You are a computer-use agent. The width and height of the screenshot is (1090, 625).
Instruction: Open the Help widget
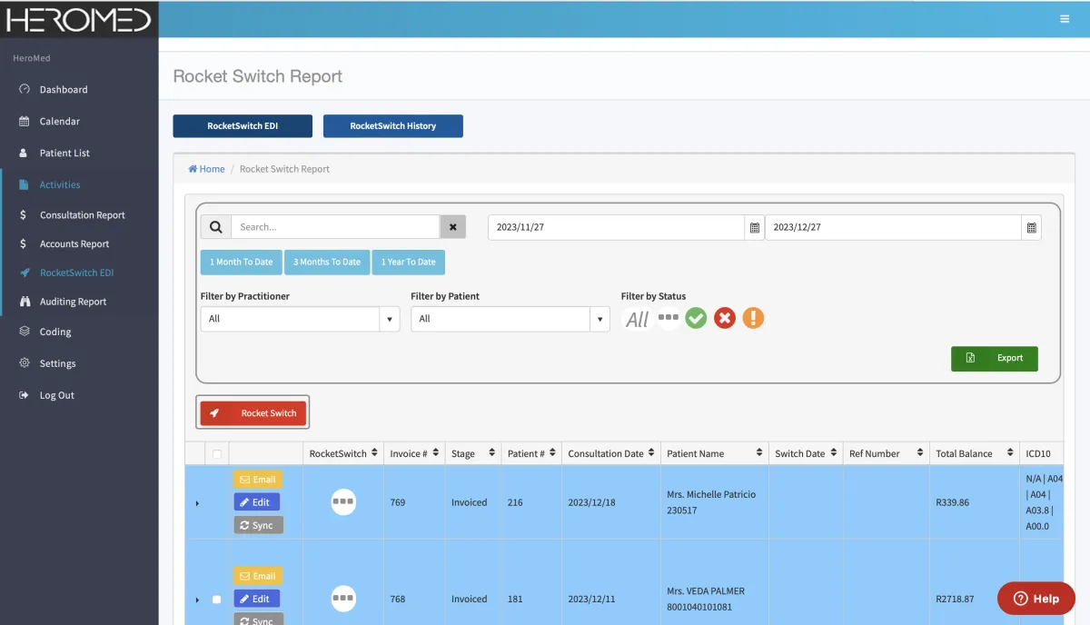(1036, 599)
